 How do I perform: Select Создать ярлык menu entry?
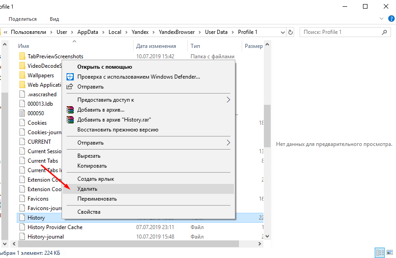click(148, 179)
